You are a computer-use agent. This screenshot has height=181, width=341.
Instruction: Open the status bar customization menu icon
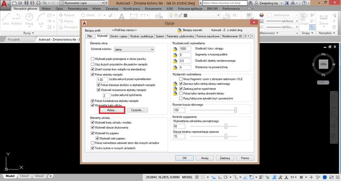point(337,177)
